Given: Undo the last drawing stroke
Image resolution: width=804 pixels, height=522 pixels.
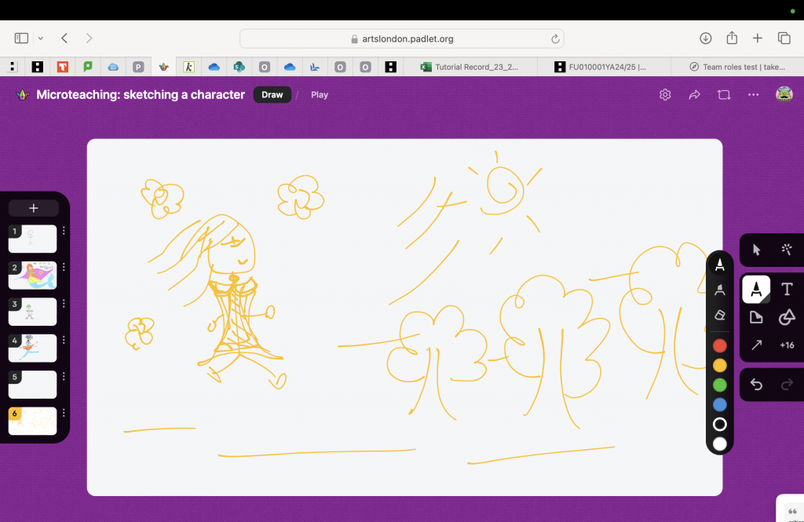Looking at the screenshot, I should click(756, 384).
